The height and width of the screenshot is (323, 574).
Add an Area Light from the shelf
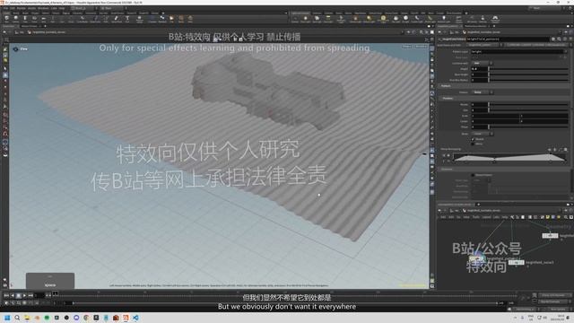[x=328, y=19]
